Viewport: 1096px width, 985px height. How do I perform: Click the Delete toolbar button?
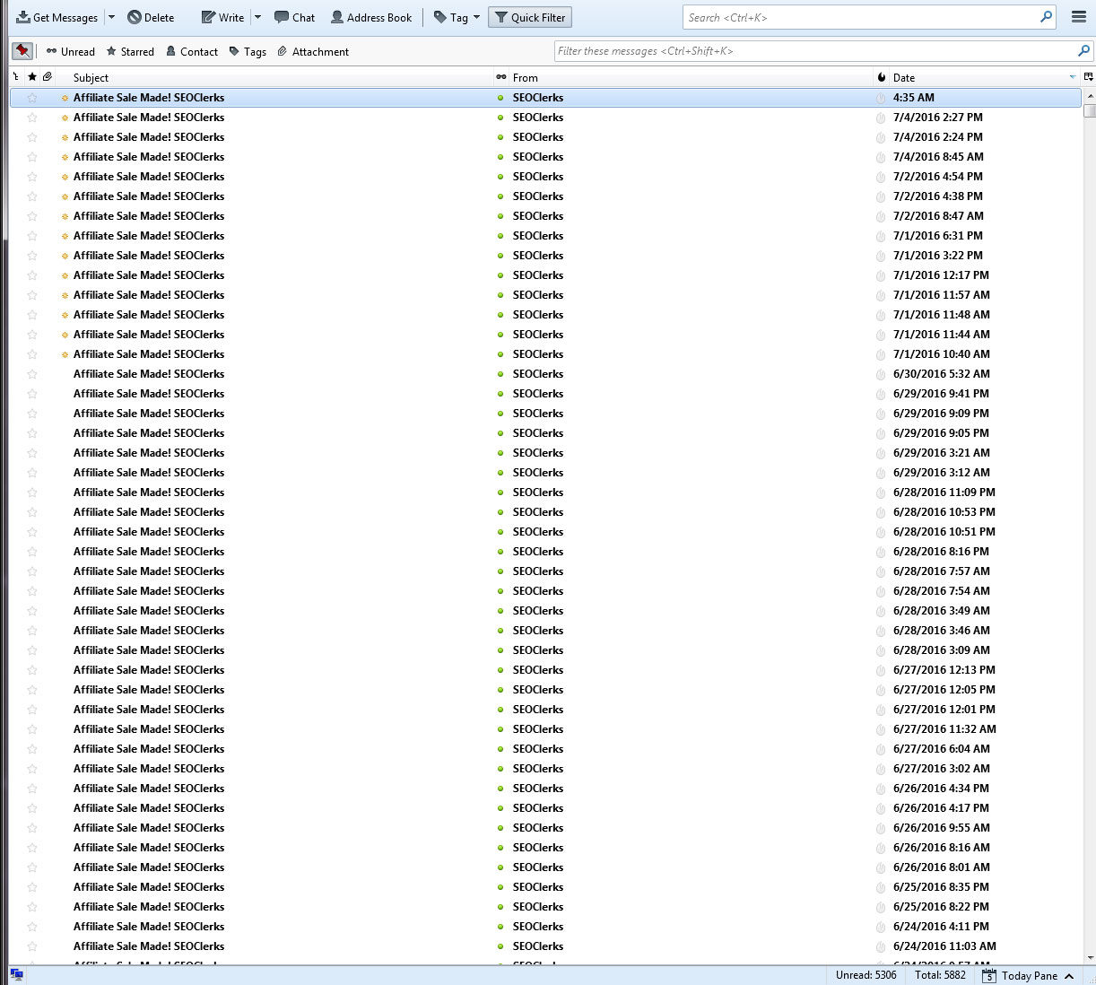(151, 17)
